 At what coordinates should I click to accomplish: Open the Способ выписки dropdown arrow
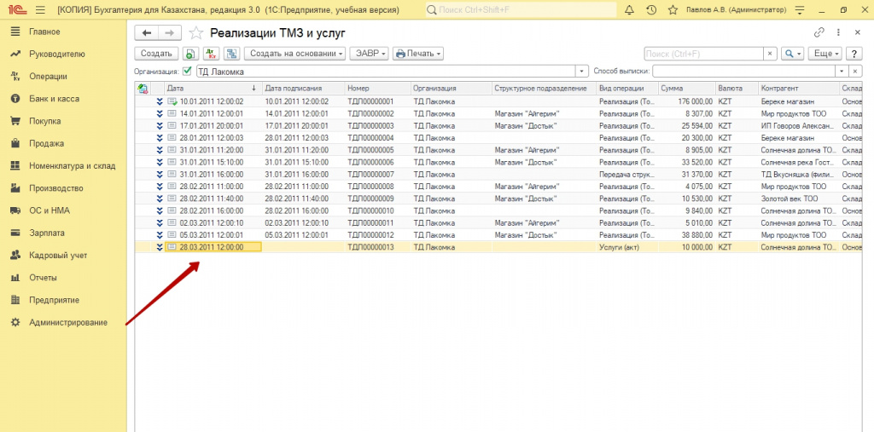click(842, 72)
